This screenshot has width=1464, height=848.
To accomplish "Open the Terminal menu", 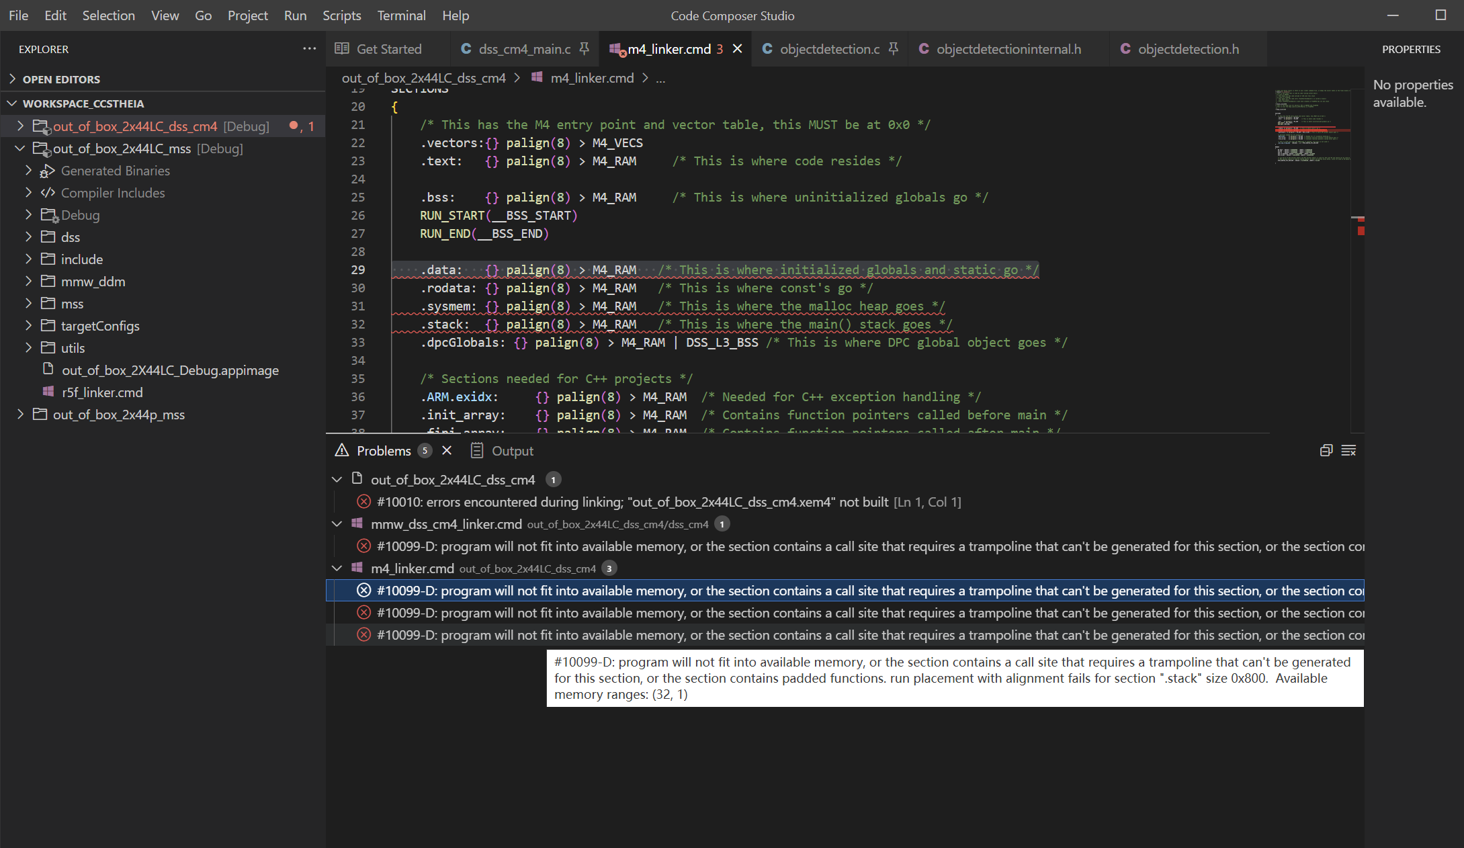I will (x=401, y=15).
